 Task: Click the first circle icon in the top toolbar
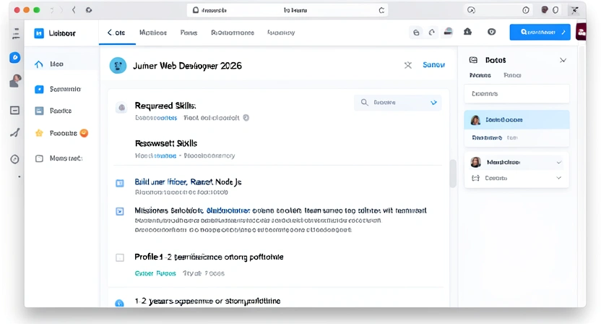[416, 33]
